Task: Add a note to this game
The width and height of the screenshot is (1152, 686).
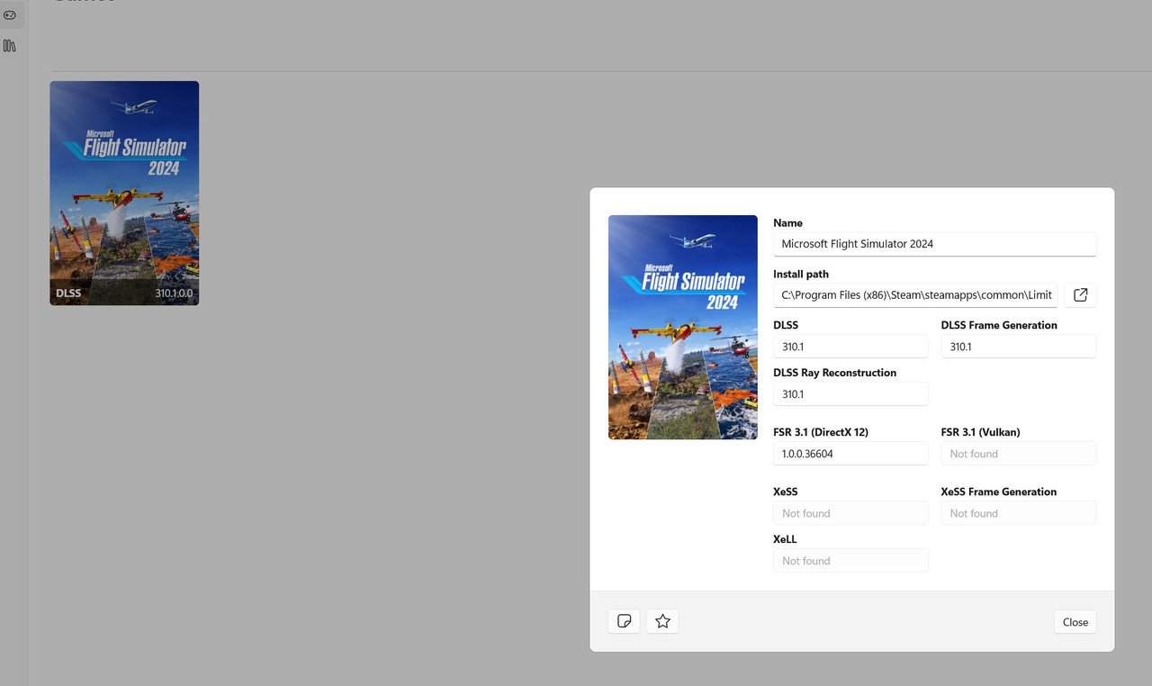Action: coord(625,621)
